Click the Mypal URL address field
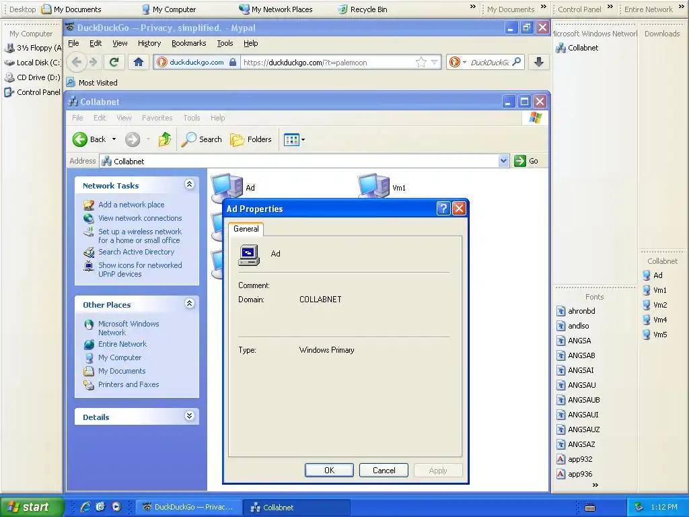 click(x=328, y=63)
